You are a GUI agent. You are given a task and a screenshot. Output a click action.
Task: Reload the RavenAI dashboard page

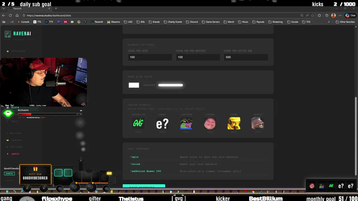pos(10,15)
